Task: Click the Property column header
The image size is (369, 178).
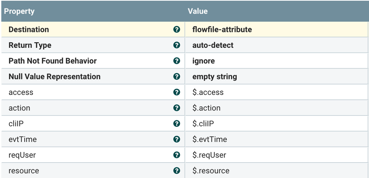Action: pos(19,11)
